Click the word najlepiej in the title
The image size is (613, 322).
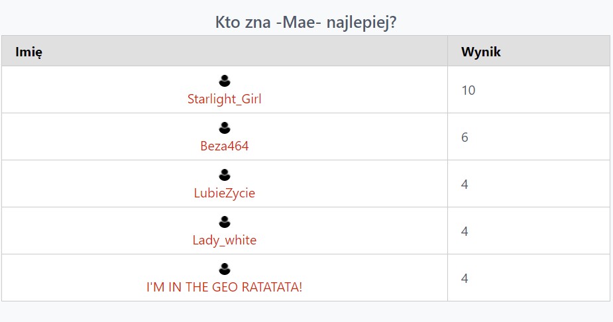pyautogui.click(x=365, y=23)
